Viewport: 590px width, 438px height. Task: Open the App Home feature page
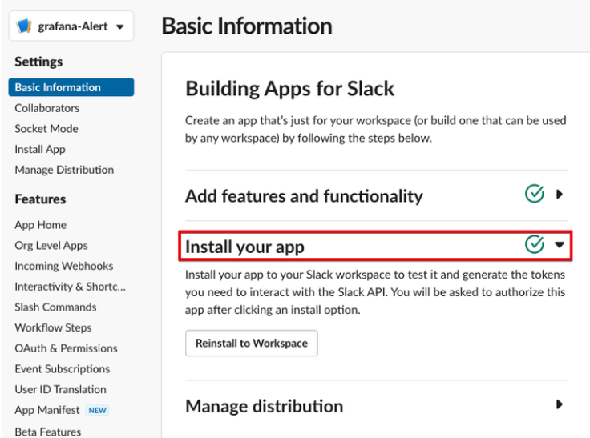41,225
